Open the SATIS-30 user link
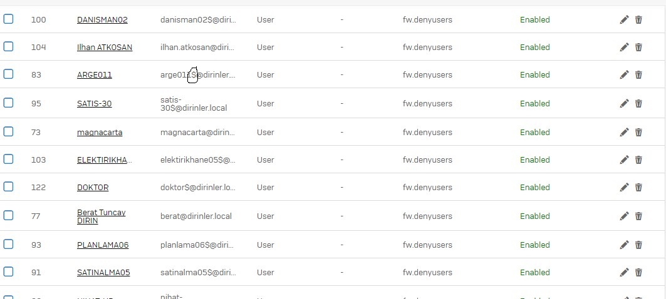This screenshot has height=299, width=666. 95,103
